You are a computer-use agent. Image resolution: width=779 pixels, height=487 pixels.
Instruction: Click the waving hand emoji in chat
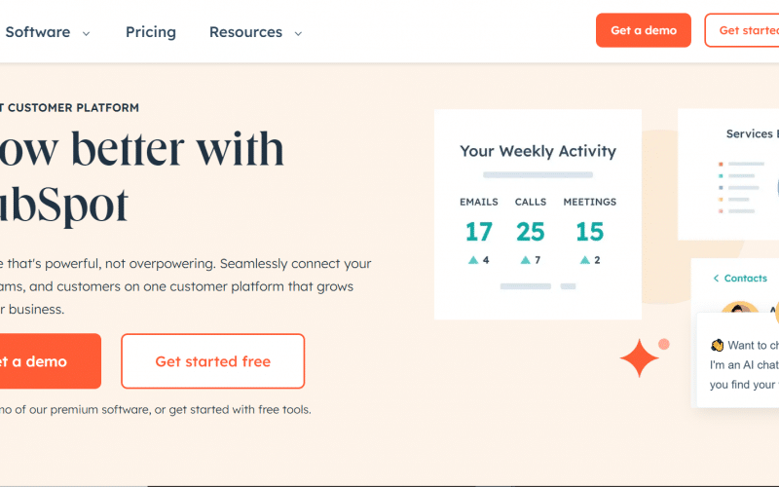[717, 345]
